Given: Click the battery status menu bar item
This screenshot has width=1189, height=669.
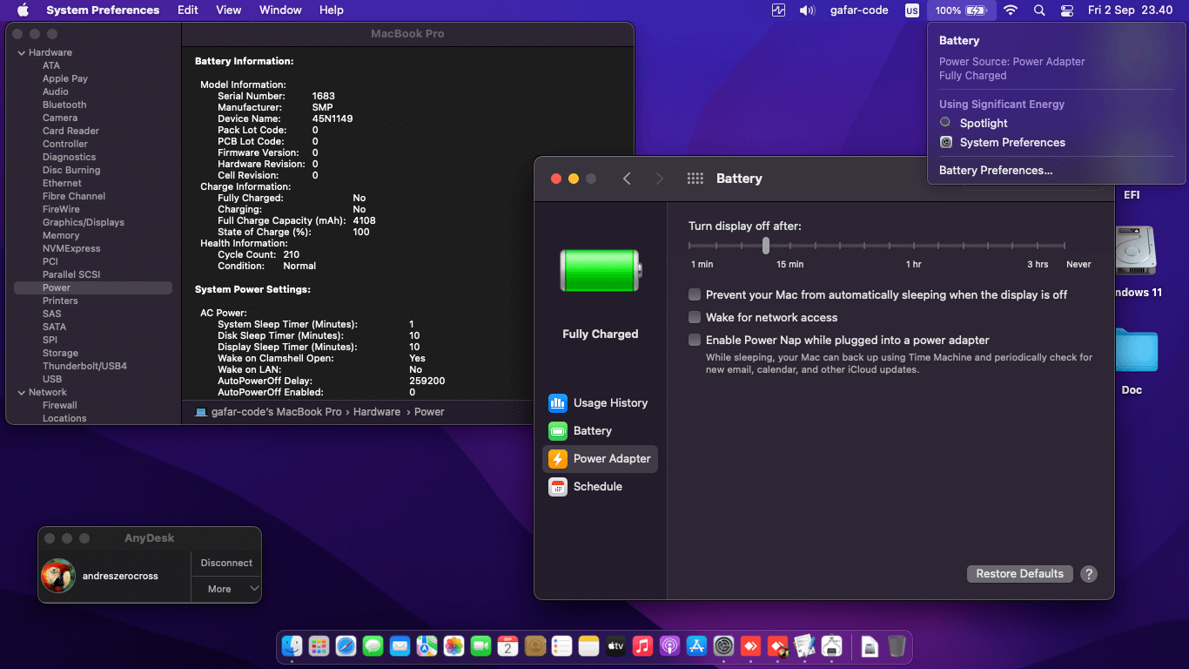Looking at the screenshot, I should 960,10.
